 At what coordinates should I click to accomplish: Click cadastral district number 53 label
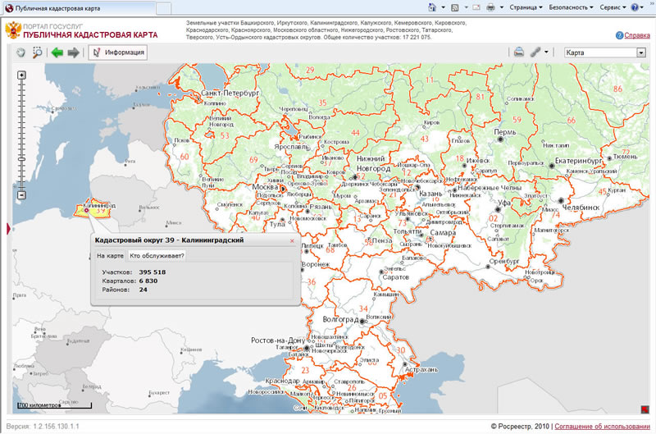[x=225, y=135]
